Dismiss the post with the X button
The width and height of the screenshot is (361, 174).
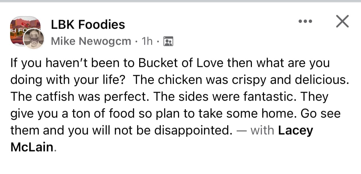[342, 21]
